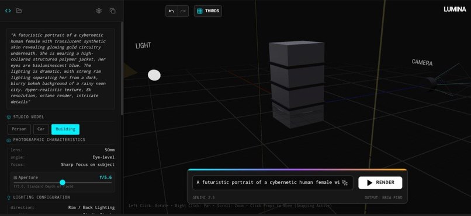
Task: Select the Building studio model
Action: 65,129
